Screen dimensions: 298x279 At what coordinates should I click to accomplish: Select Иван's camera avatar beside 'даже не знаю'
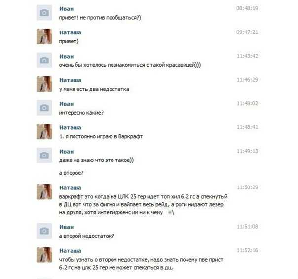coord(44,155)
